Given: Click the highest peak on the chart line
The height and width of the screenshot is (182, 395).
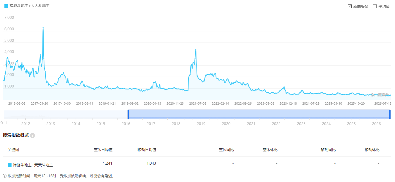Looking at the screenshot, I should [43, 27].
